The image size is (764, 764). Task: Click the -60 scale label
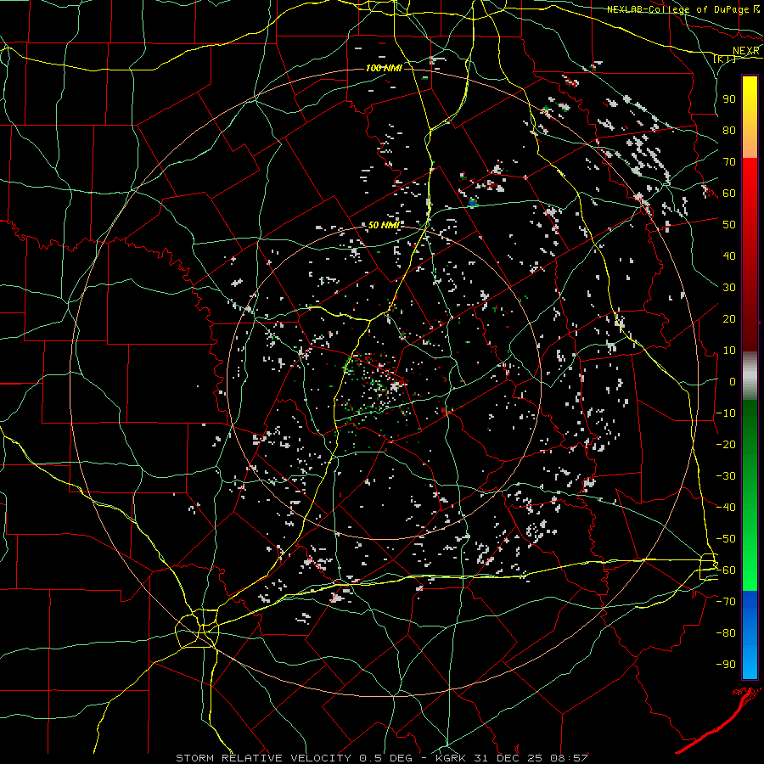pos(726,570)
